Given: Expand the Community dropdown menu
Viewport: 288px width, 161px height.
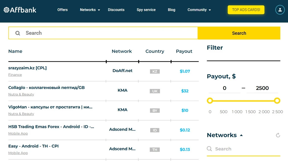Looking at the screenshot, I should (199, 10).
